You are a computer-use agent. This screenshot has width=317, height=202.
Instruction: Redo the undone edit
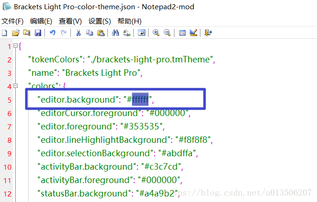coord(64,32)
